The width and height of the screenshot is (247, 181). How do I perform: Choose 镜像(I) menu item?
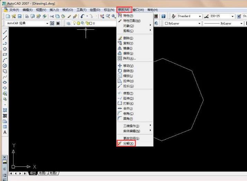pos(135,48)
